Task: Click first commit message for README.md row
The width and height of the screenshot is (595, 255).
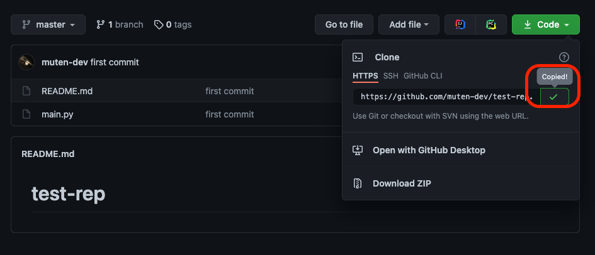Action: pyautogui.click(x=230, y=91)
